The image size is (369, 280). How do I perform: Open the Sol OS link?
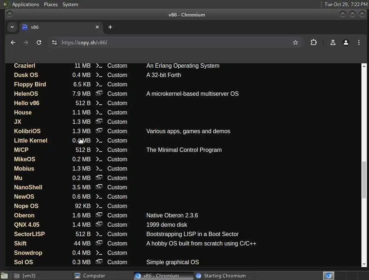23,262
